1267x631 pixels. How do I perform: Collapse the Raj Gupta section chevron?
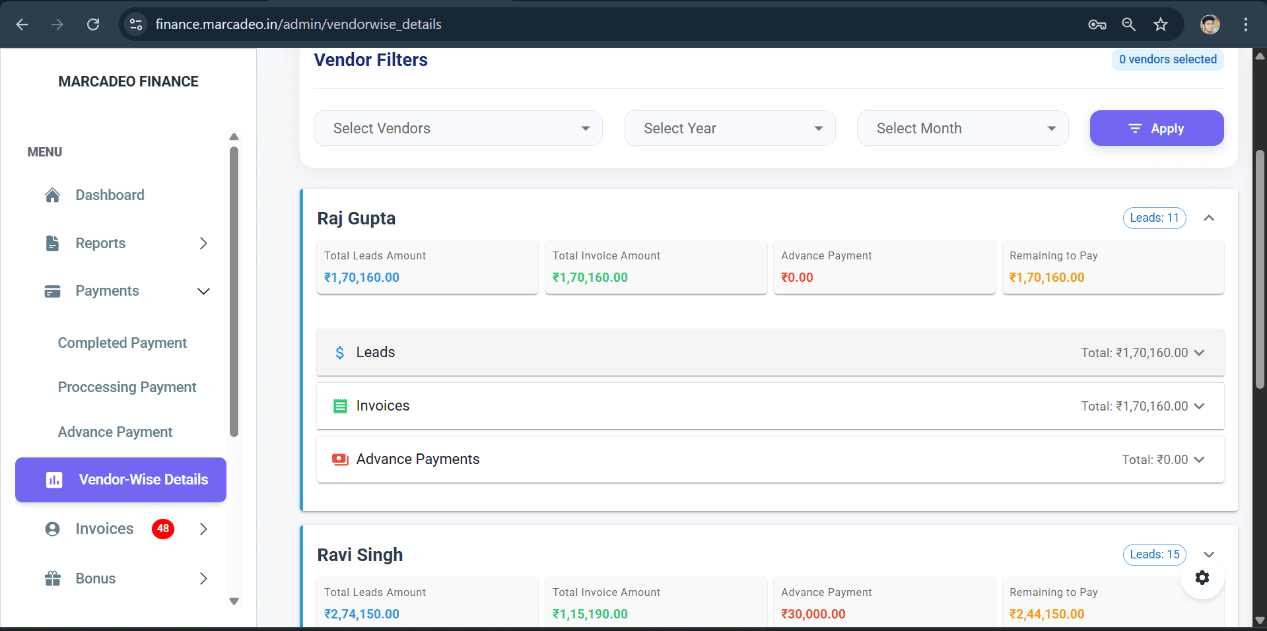pyautogui.click(x=1210, y=218)
